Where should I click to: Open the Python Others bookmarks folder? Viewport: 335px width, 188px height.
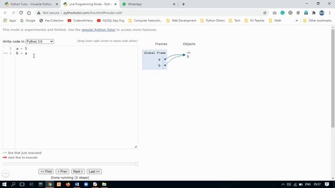[213, 20]
